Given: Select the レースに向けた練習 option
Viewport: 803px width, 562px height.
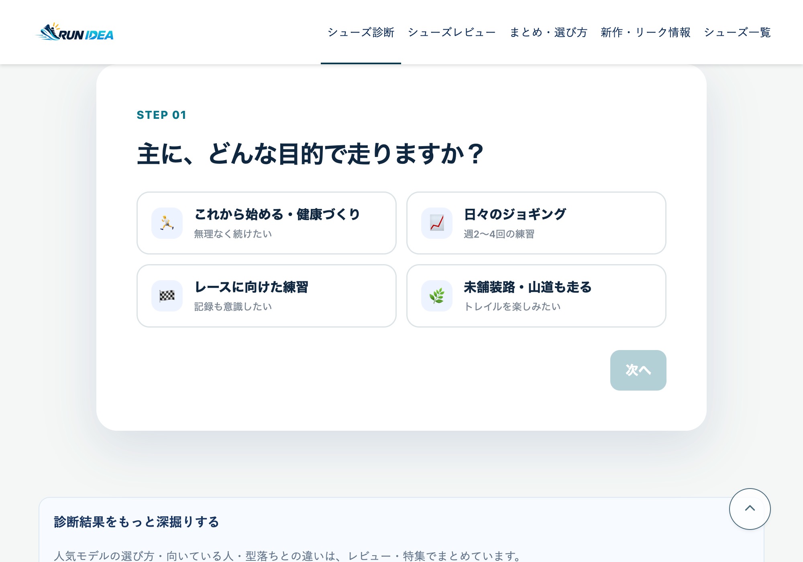Looking at the screenshot, I should pyautogui.click(x=267, y=296).
